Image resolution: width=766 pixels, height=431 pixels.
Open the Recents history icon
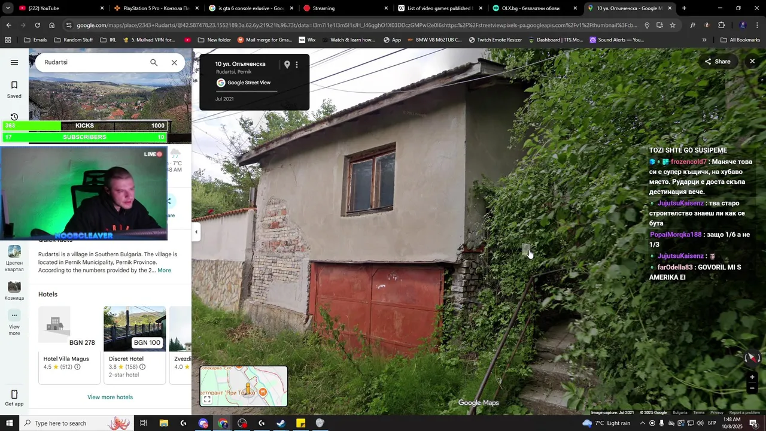pos(14,117)
